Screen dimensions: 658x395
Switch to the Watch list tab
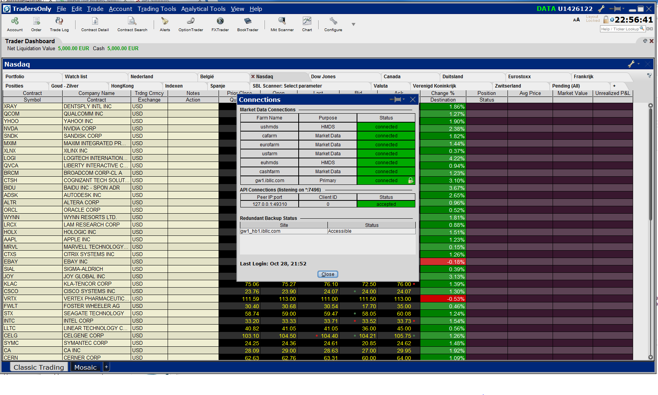(95, 77)
